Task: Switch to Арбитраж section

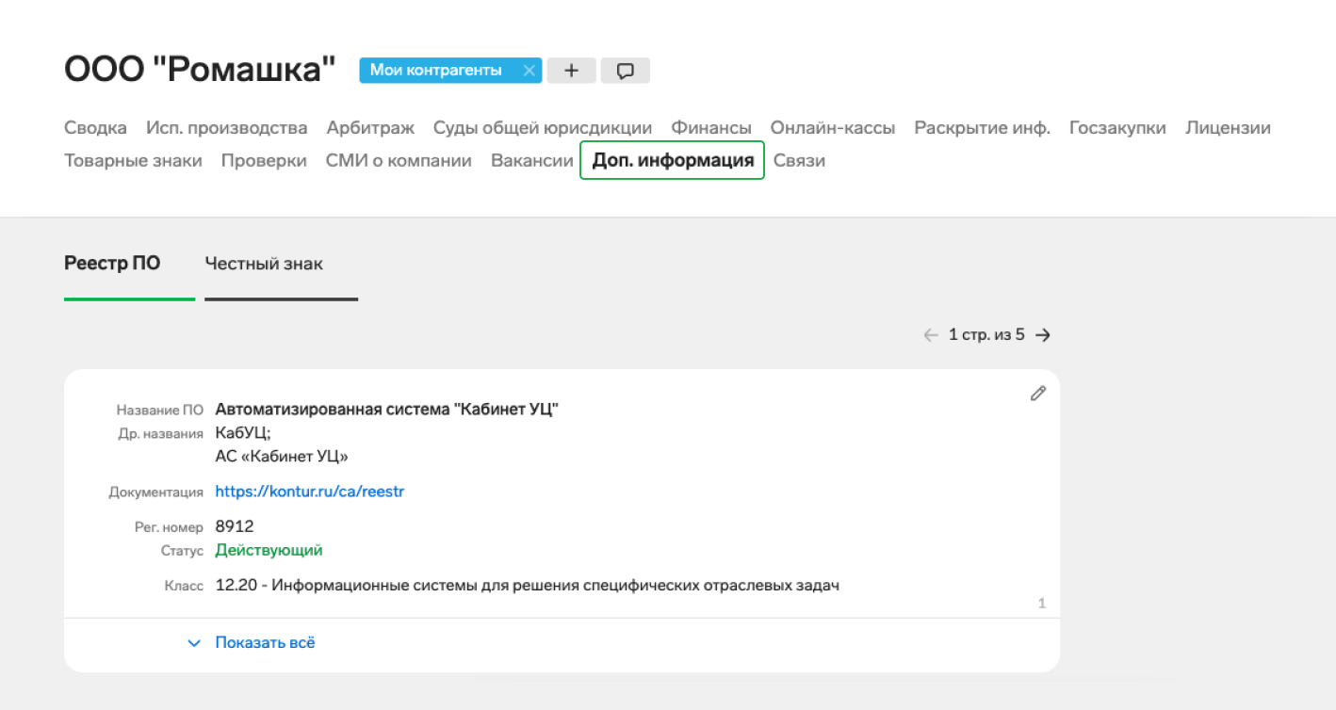Action: click(x=370, y=128)
